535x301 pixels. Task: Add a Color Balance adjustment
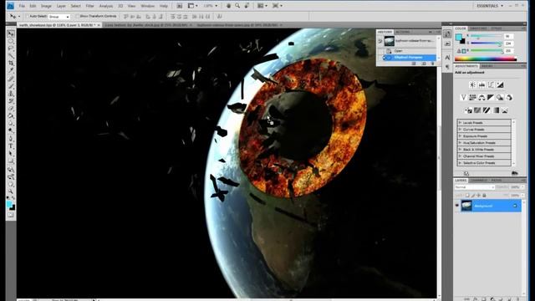tap(481, 98)
